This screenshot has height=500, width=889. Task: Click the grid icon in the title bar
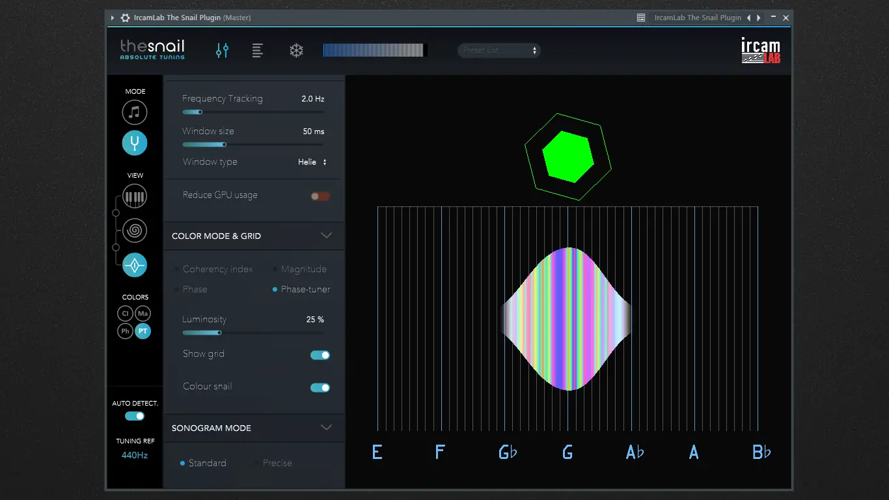pyautogui.click(x=640, y=18)
